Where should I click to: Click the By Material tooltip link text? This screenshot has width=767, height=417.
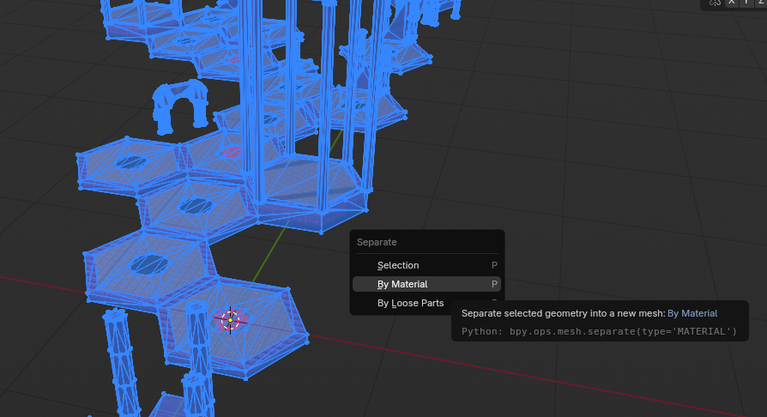(692, 313)
